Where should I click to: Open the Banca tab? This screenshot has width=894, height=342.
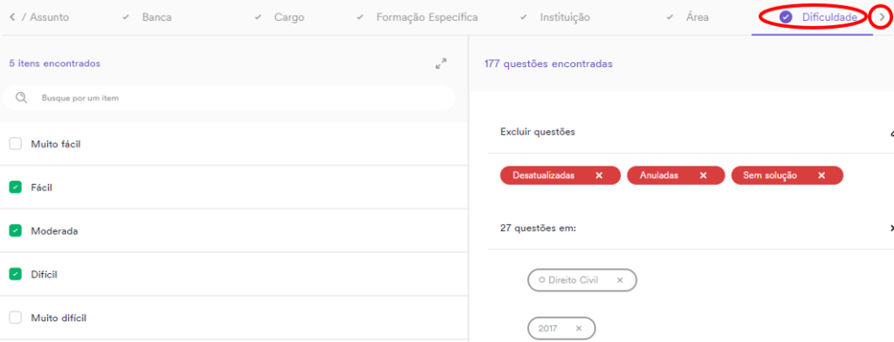click(157, 17)
